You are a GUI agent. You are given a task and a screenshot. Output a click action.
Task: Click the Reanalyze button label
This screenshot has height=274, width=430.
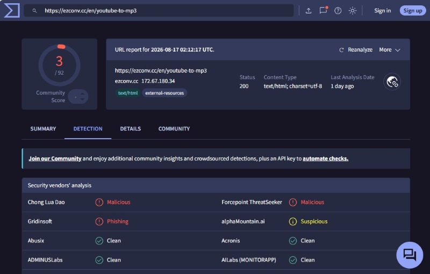[360, 49]
